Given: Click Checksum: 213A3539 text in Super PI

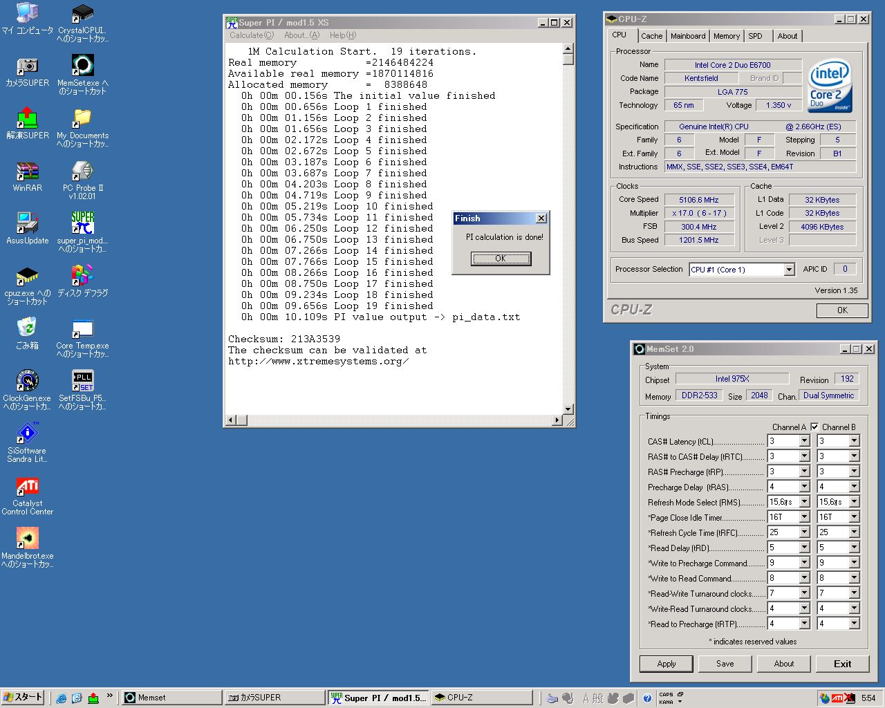Looking at the screenshot, I should click(x=284, y=339).
